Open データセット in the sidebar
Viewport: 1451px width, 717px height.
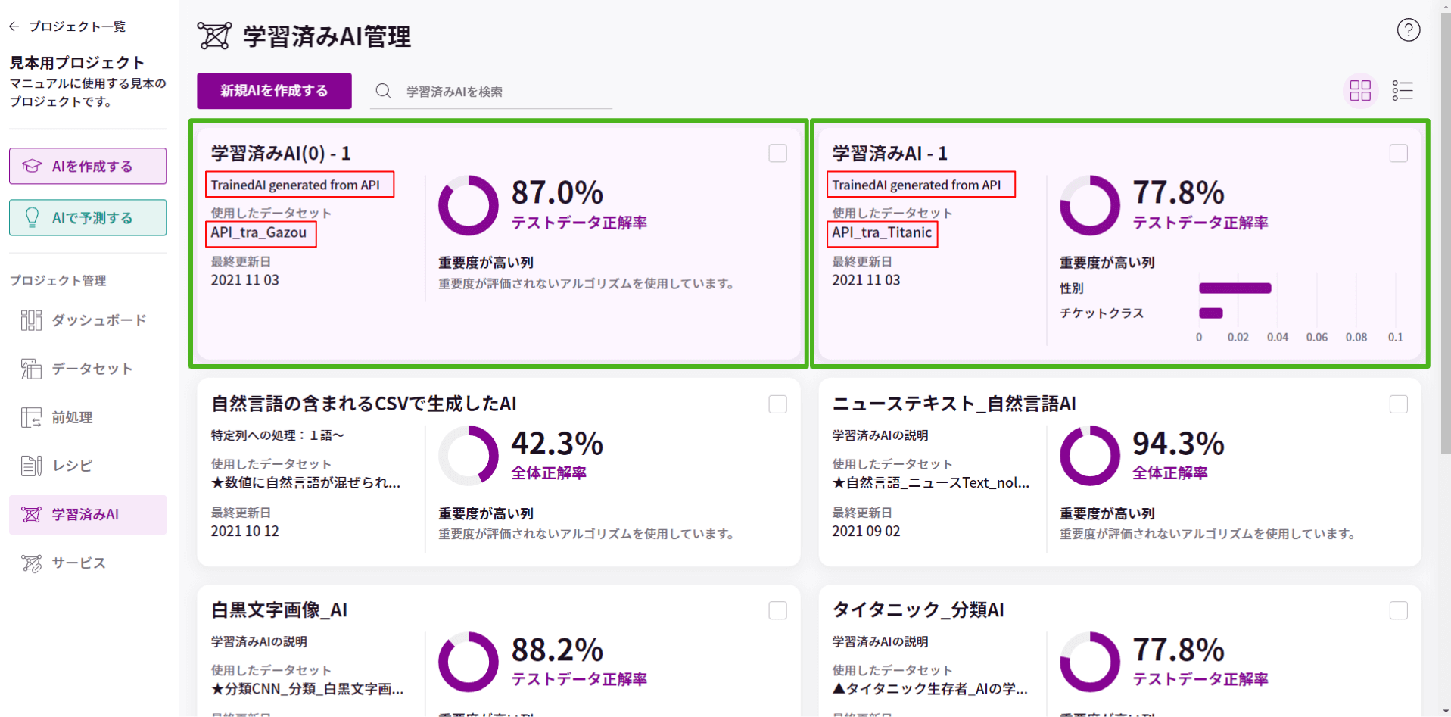point(88,369)
